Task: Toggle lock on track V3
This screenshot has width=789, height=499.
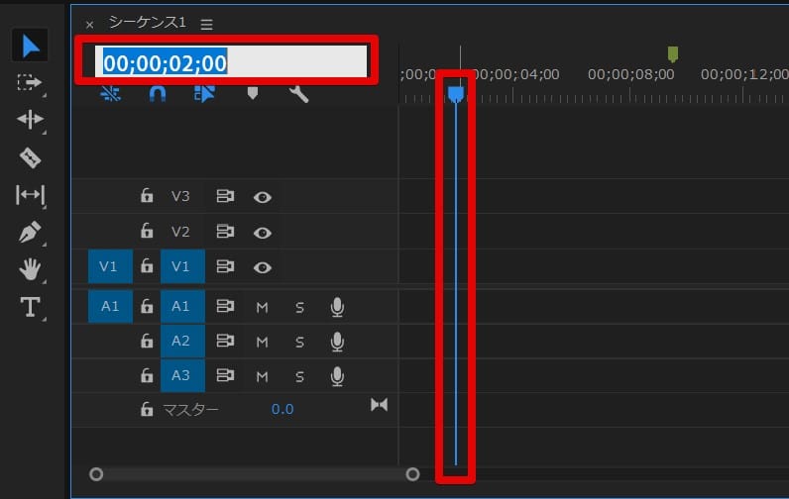Action: pyautogui.click(x=147, y=195)
